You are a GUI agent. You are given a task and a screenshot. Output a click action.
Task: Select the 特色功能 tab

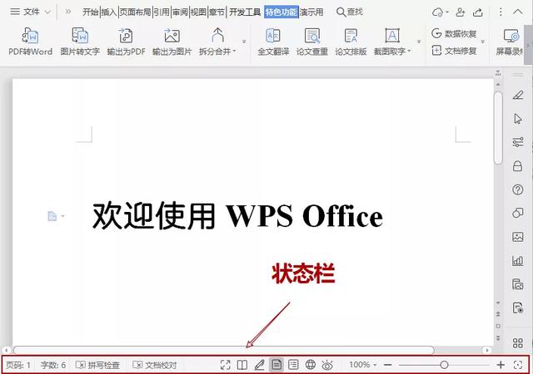(x=281, y=12)
